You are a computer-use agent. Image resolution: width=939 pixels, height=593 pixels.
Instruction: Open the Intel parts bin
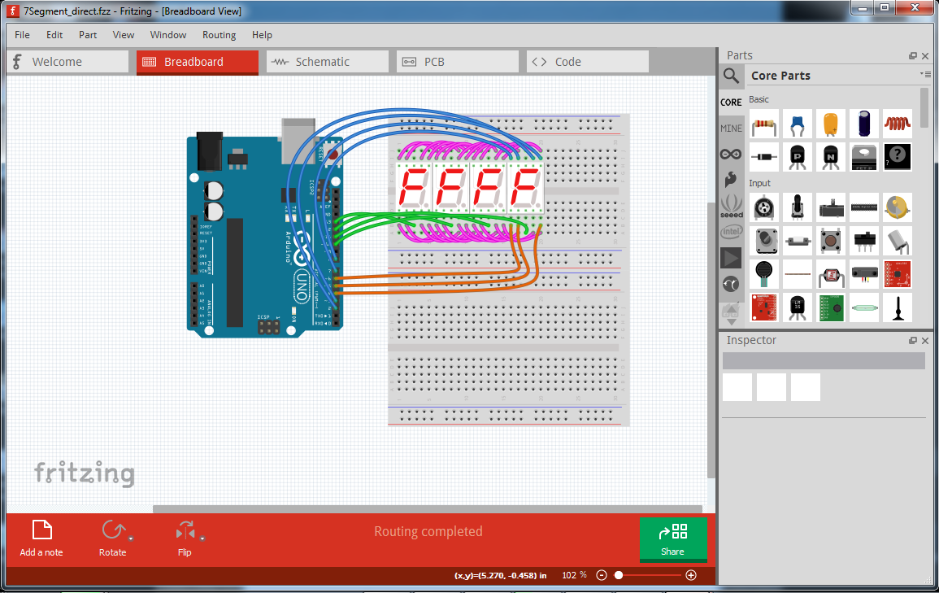coord(731,231)
